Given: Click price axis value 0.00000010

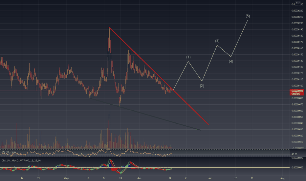Looking at the screenshot, I should [x=297, y=142].
